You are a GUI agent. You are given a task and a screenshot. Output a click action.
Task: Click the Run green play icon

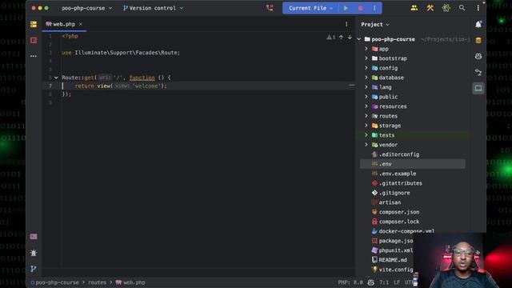[x=346, y=8]
